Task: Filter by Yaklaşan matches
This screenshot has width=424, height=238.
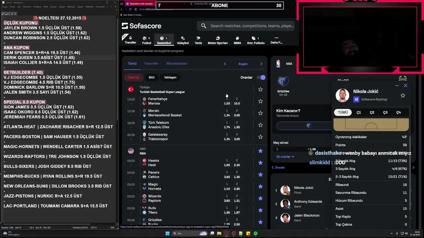Action: point(170,77)
